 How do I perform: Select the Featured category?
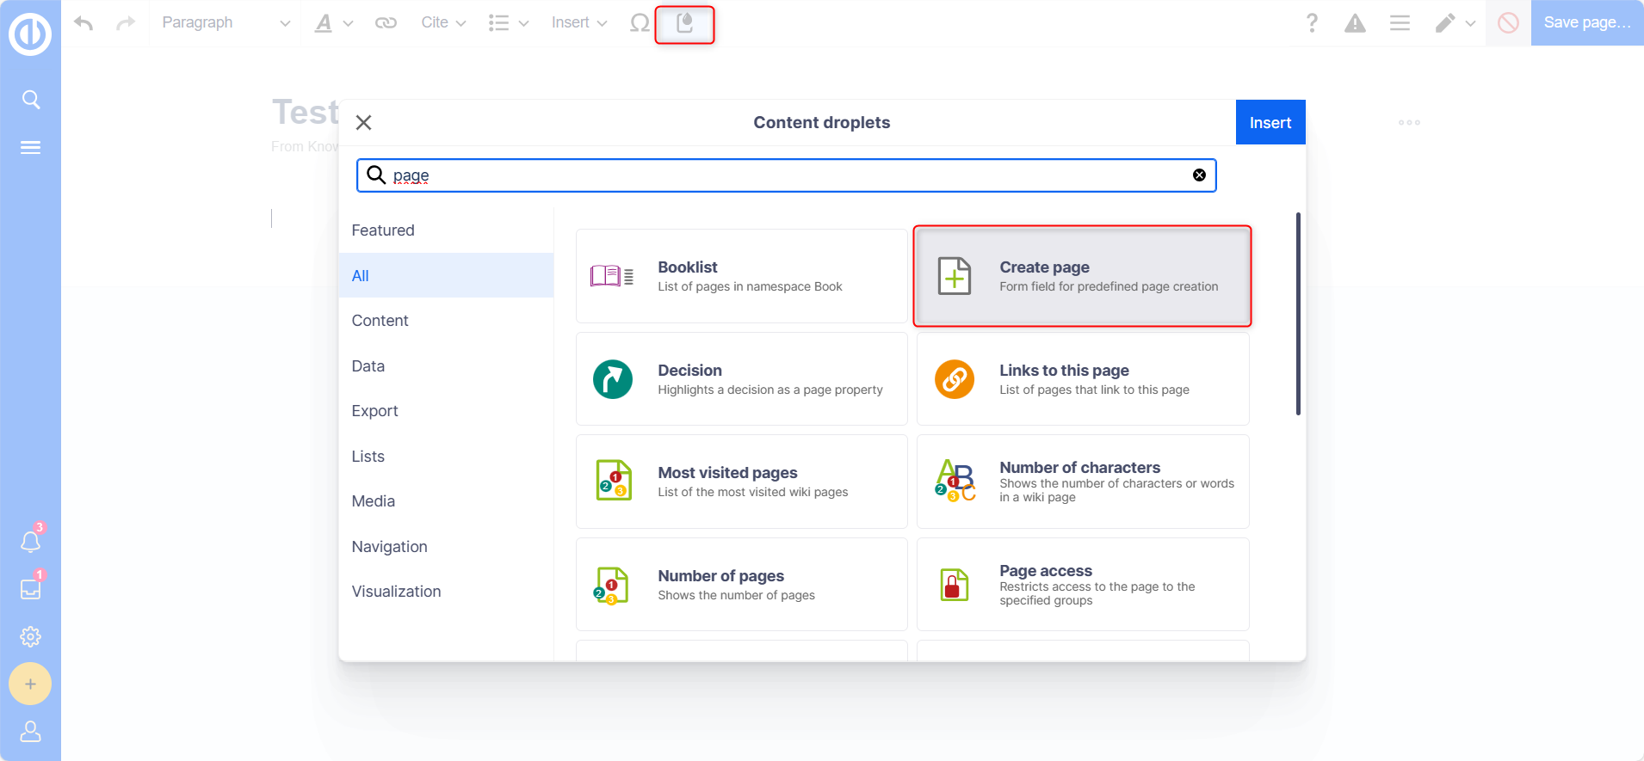(x=383, y=230)
